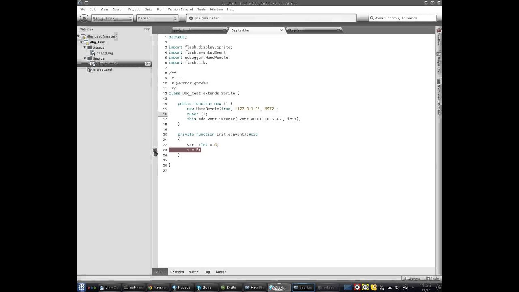Image resolution: width=519 pixels, height=292 pixels.
Task: Click the Solution loaded status check icon
Action: tap(191, 18)
